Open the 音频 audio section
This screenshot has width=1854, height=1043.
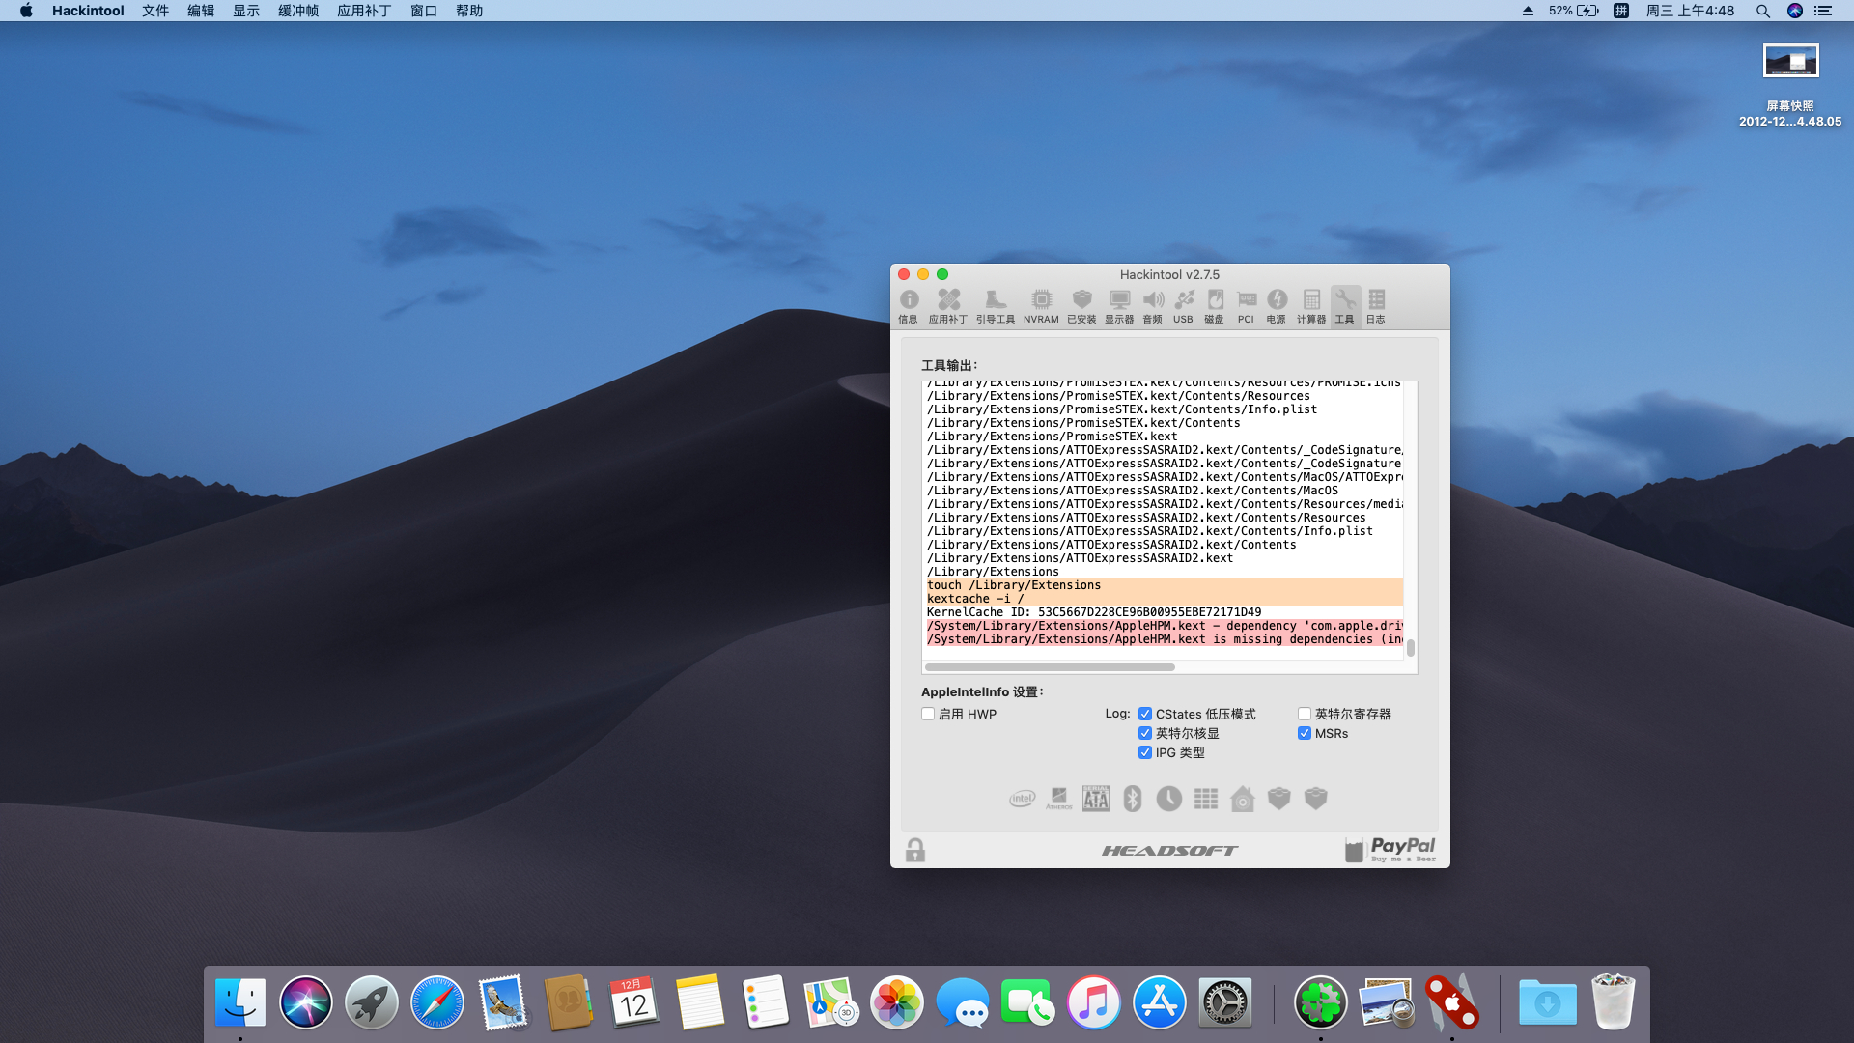pyautogui.click(x=1153, y=306)
